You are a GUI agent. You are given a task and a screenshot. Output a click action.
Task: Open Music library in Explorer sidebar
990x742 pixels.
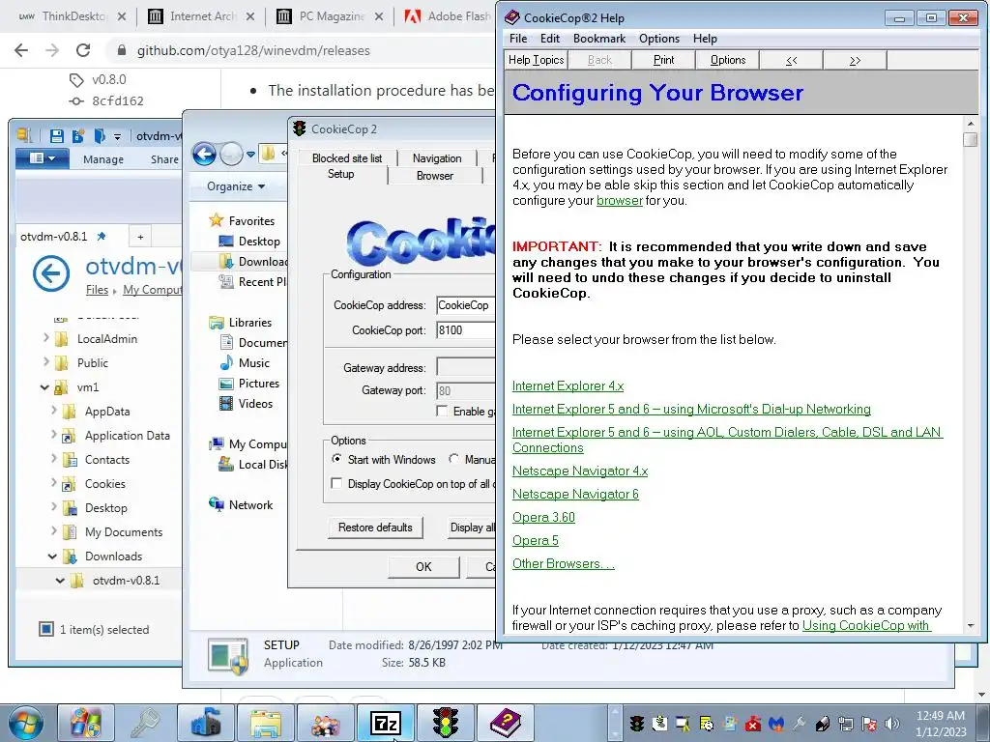(245, 363)
